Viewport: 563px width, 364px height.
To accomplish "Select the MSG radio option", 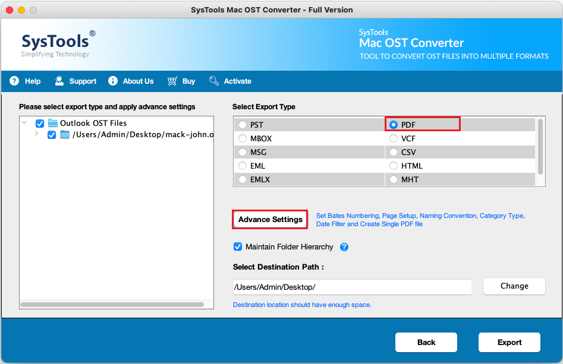I will [x=243, y=152].
